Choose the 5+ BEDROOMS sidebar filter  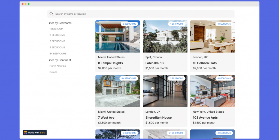click(58, 54)
